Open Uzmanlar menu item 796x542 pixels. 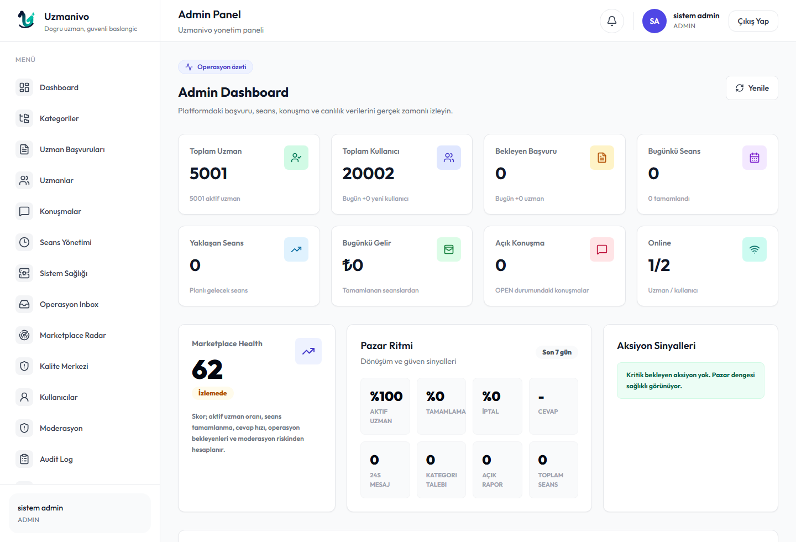pos(80,180)
